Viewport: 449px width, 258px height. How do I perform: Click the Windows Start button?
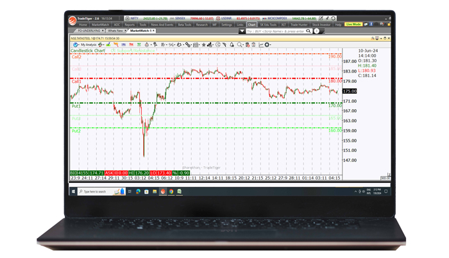pos(73,191)
